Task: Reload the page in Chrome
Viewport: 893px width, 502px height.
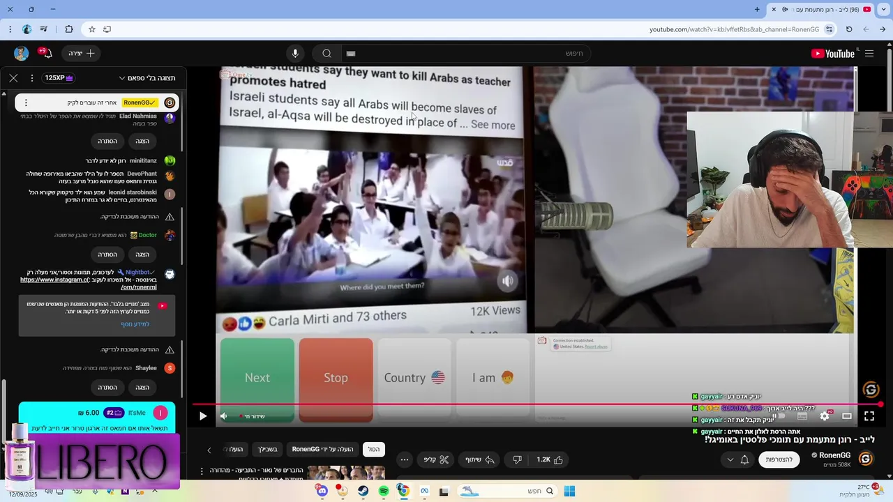Action: [849, 29]
